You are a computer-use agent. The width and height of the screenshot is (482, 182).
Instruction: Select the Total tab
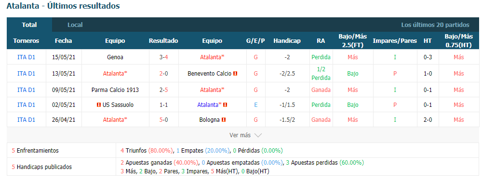[29, 25]
